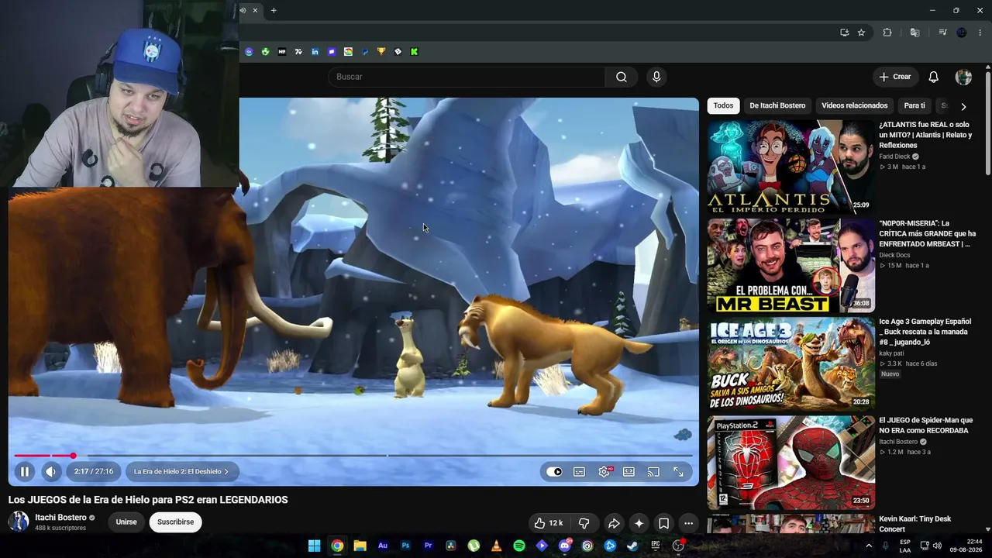Open Itachi Bostero channel link
This screenshot has height=558, width=992.
(60, 518)
